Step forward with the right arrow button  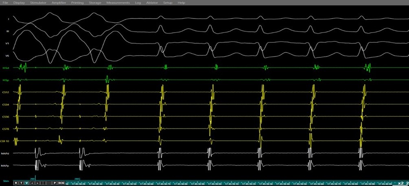click(x=37, y=183)
